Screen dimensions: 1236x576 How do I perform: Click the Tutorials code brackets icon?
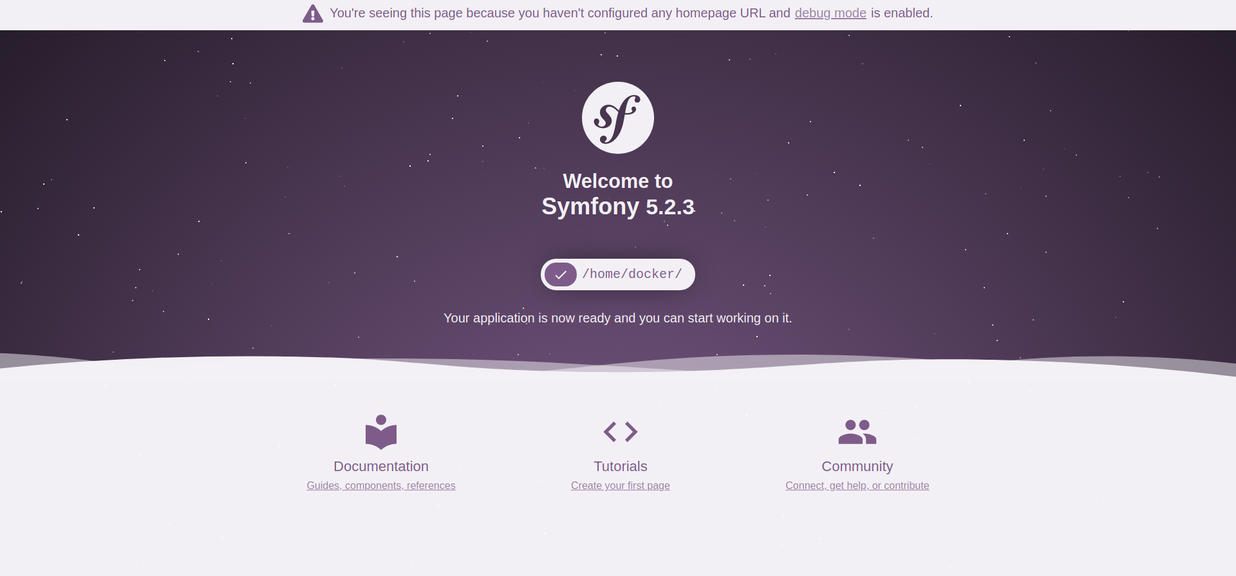pos(621,432)
